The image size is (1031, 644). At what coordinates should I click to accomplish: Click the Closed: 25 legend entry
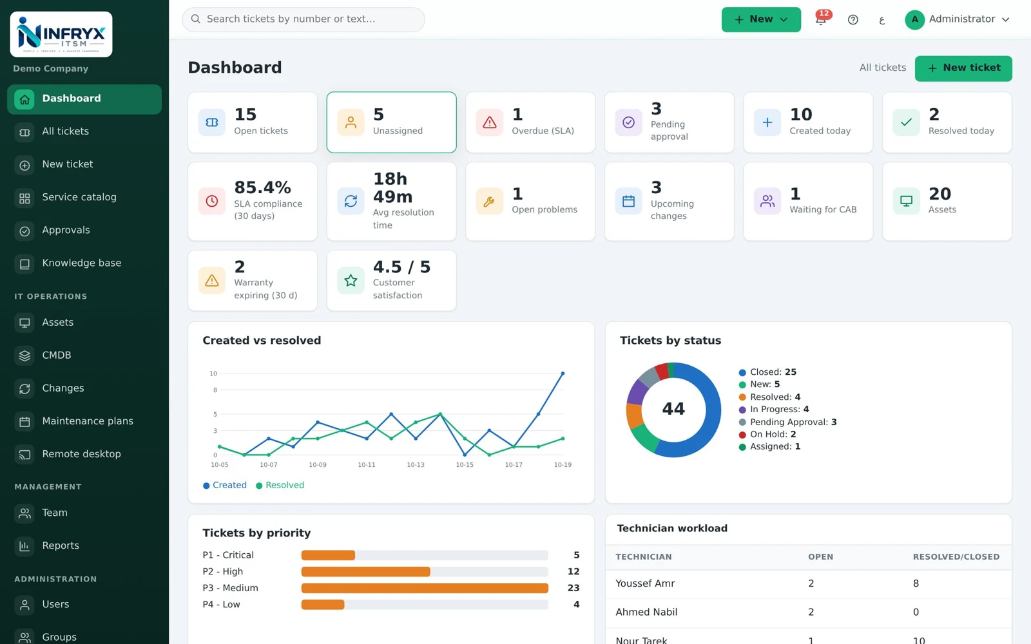(767, 372)
